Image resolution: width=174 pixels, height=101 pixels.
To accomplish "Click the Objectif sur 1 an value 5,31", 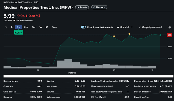I will 170,97.
